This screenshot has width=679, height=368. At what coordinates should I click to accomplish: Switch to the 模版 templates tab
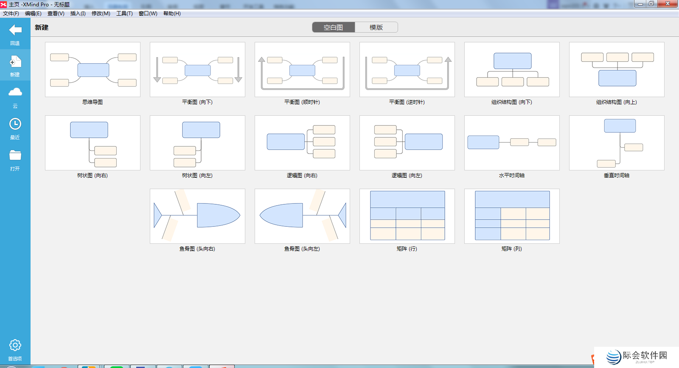(376, 28)
